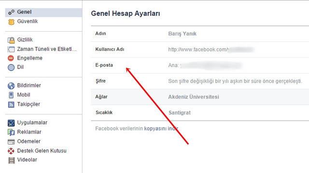Click the Bildirimler globe icon
The height and width of the screenshot is (173, 309).
11,86
